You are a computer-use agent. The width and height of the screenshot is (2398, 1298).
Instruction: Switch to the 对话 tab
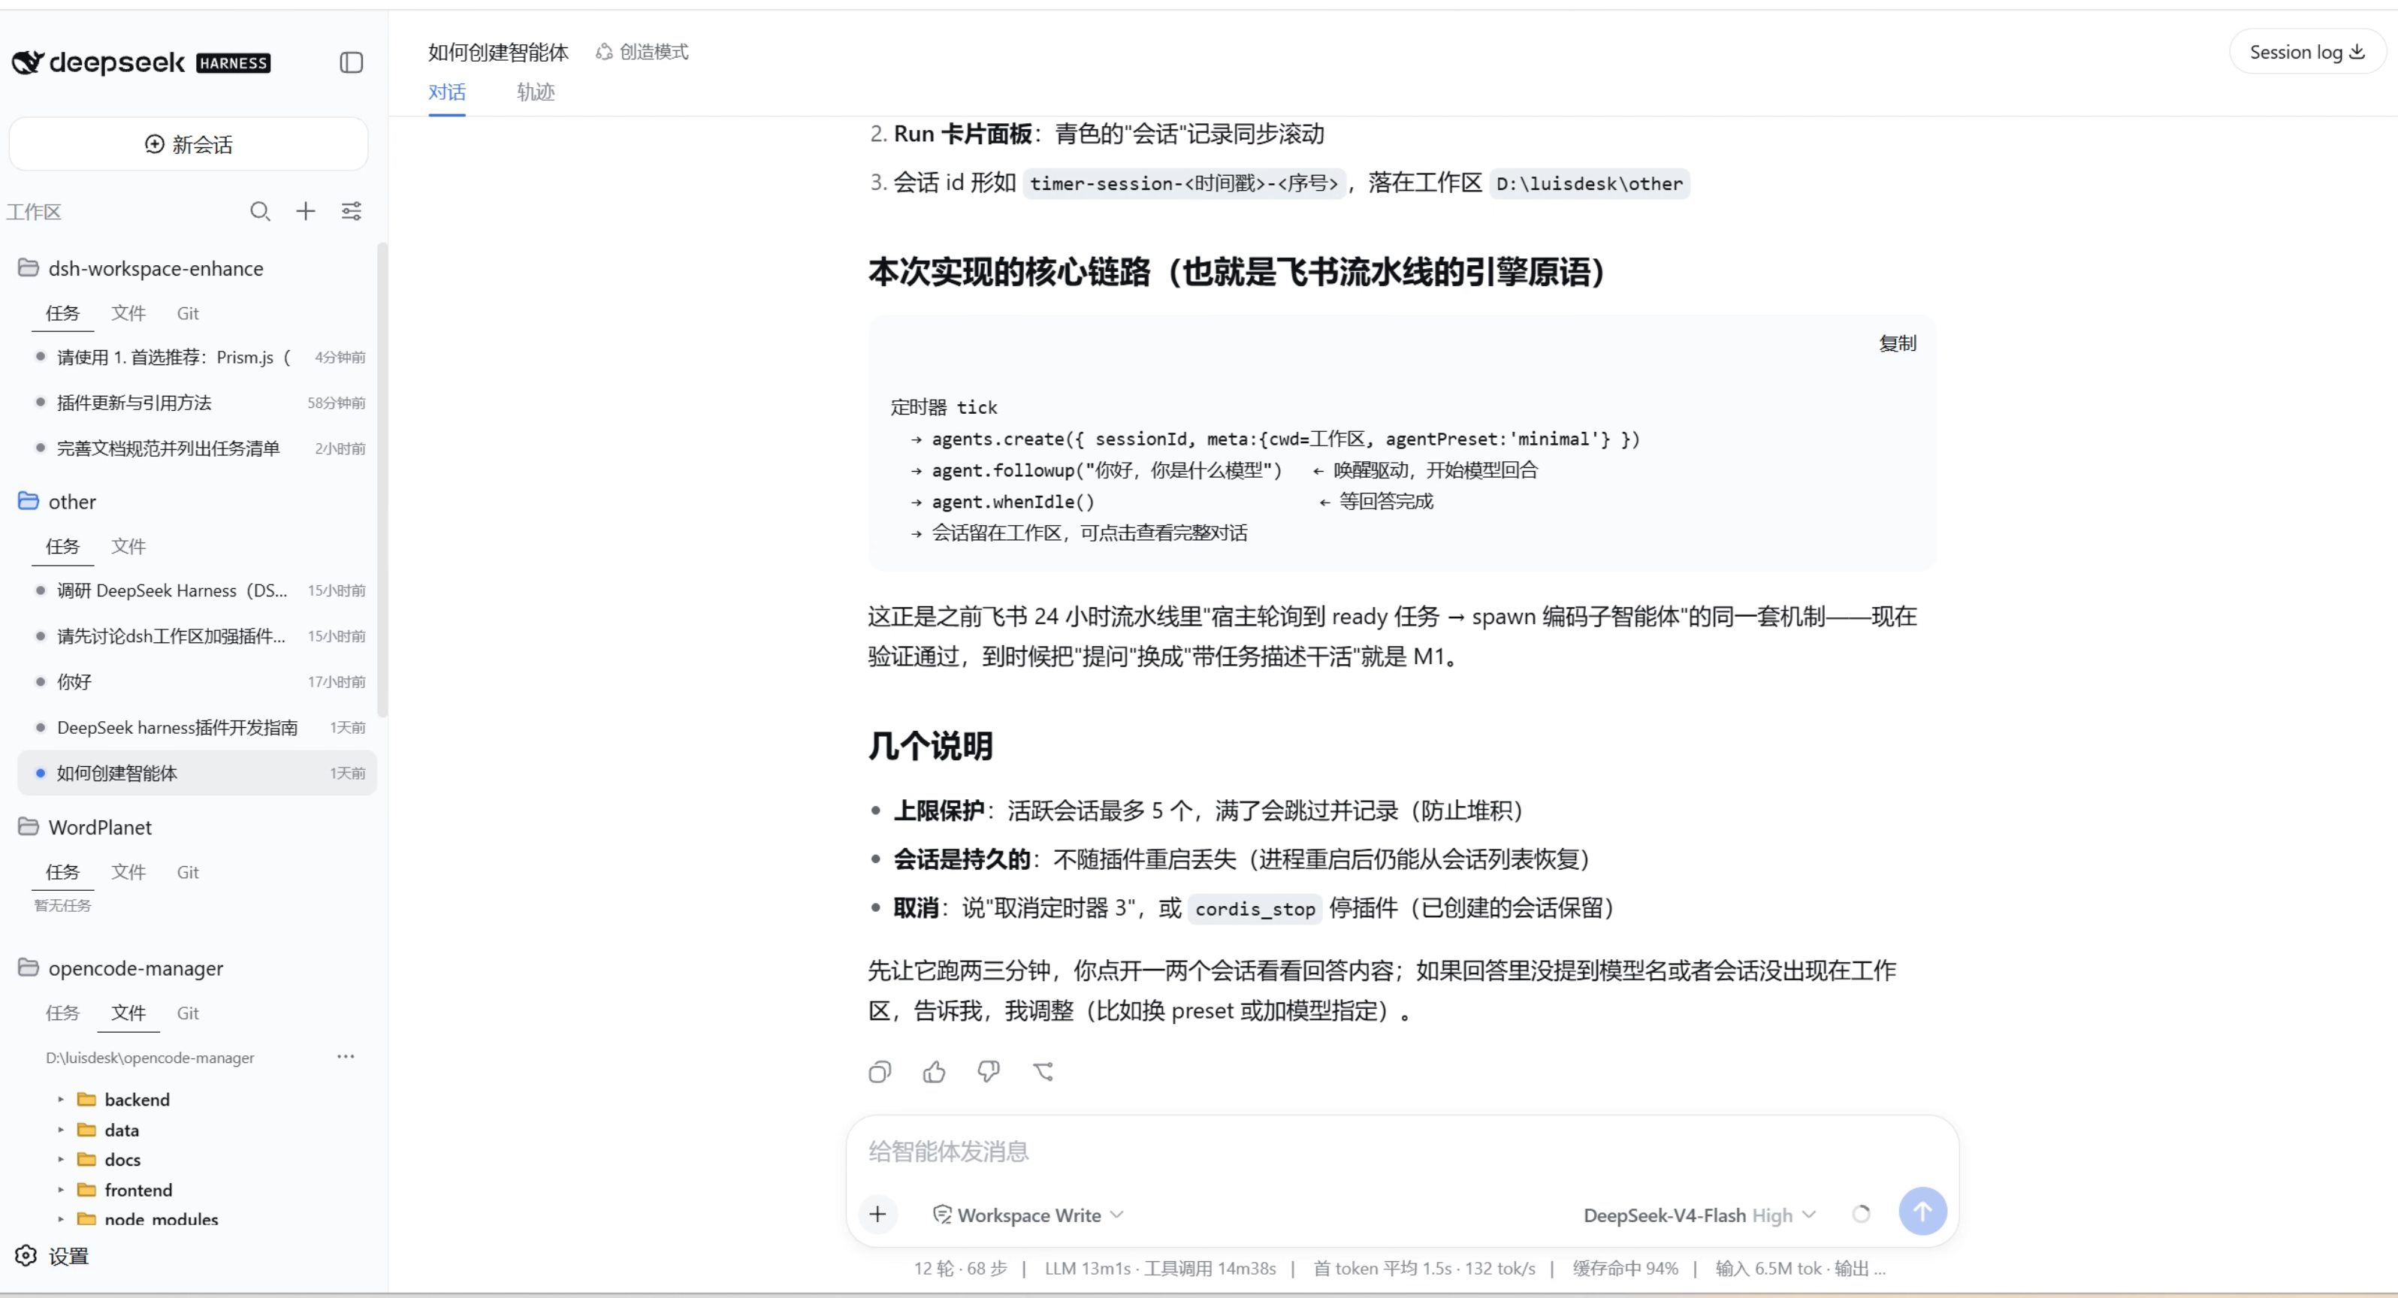[447, 92]
